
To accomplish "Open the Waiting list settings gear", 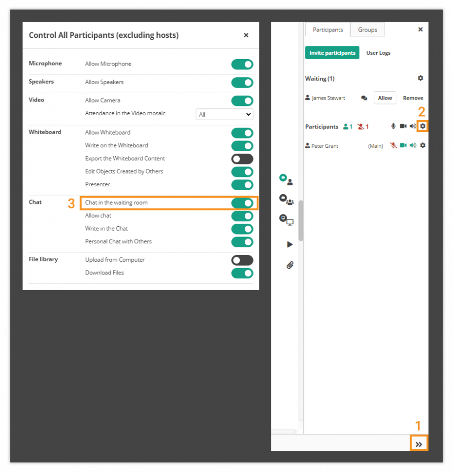I will (421, 78).
